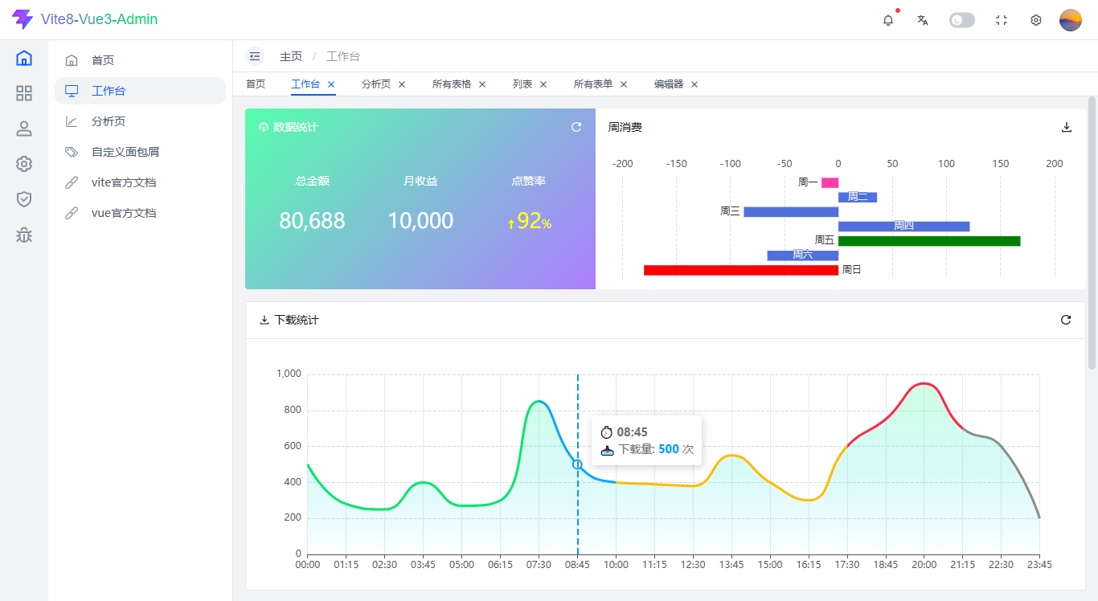Toggle the dark mode switch
Screen dimensions: 1098x601
pos(962,20)
